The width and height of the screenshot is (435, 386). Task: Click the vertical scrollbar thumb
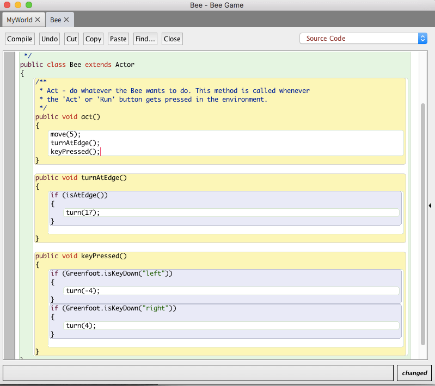[423, 224]
